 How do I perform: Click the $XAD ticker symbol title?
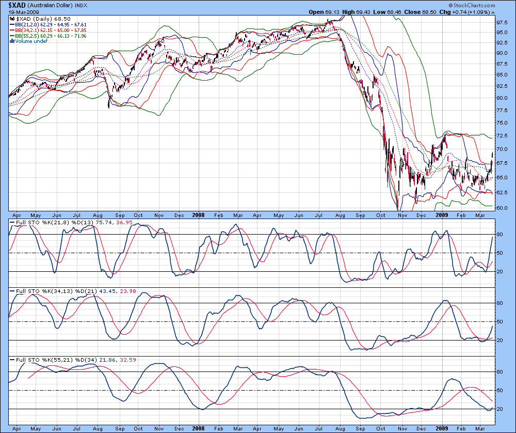coord(17,5)
